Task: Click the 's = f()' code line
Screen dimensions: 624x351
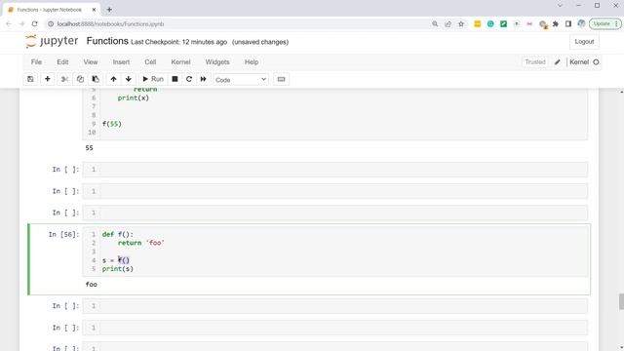Action: tap(116, 260)
